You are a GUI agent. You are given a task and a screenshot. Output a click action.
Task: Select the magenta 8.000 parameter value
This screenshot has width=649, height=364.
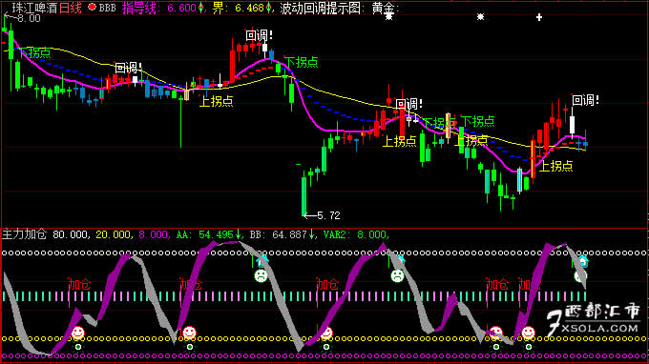(x=154, y=234)
